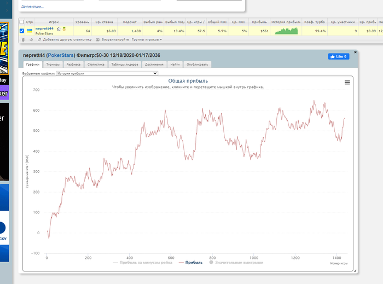Click the $6.03 average stake cell

point(105,31)
